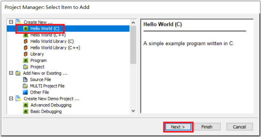Click the Source File document icon
Screen dimensions: 261x137
point(25,80)
